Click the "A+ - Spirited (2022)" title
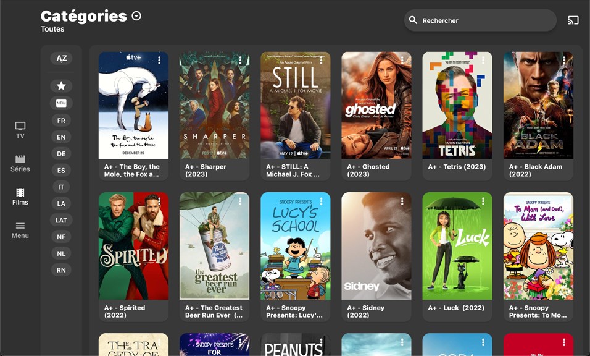Image resolution: width=590 pixels, height=356 pixels. (x=125, y=311)
